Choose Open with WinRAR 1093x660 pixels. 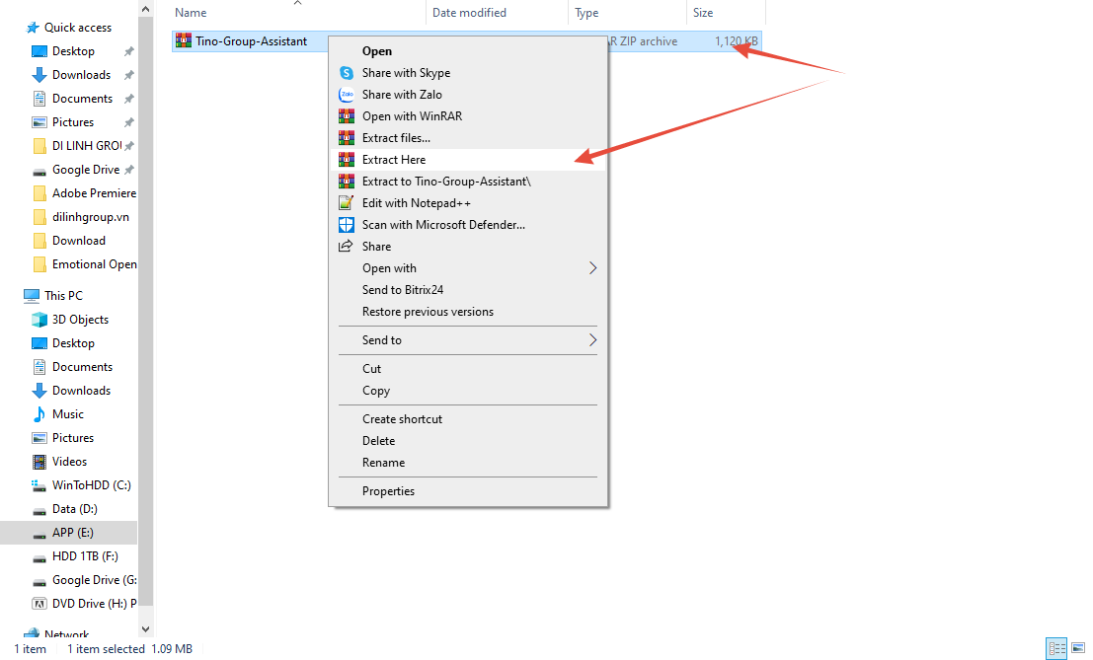pyautogui.click(x=468, y=116)
